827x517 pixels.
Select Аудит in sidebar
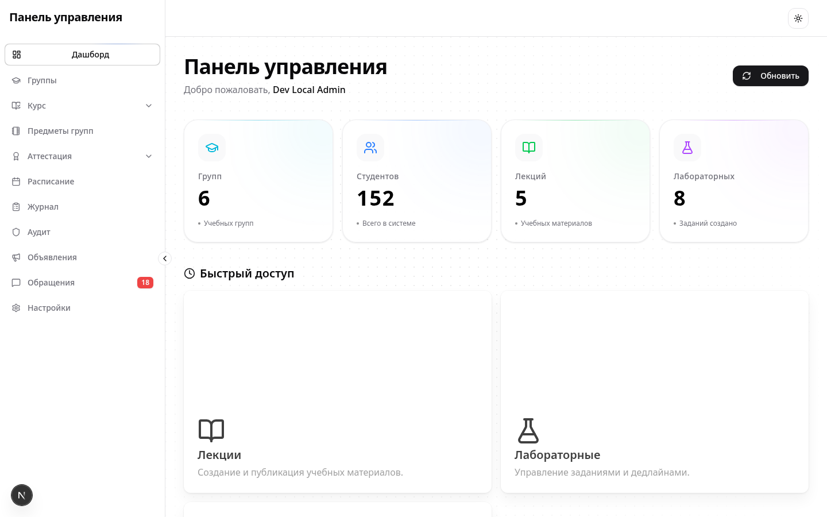coord(82,232)
